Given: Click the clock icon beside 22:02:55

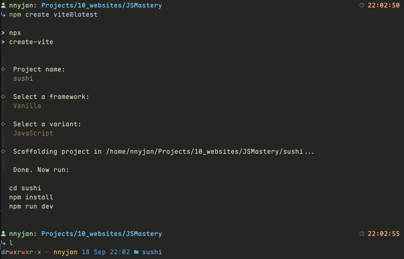Looking at the screenshot, I should click(x=362, y=234).
